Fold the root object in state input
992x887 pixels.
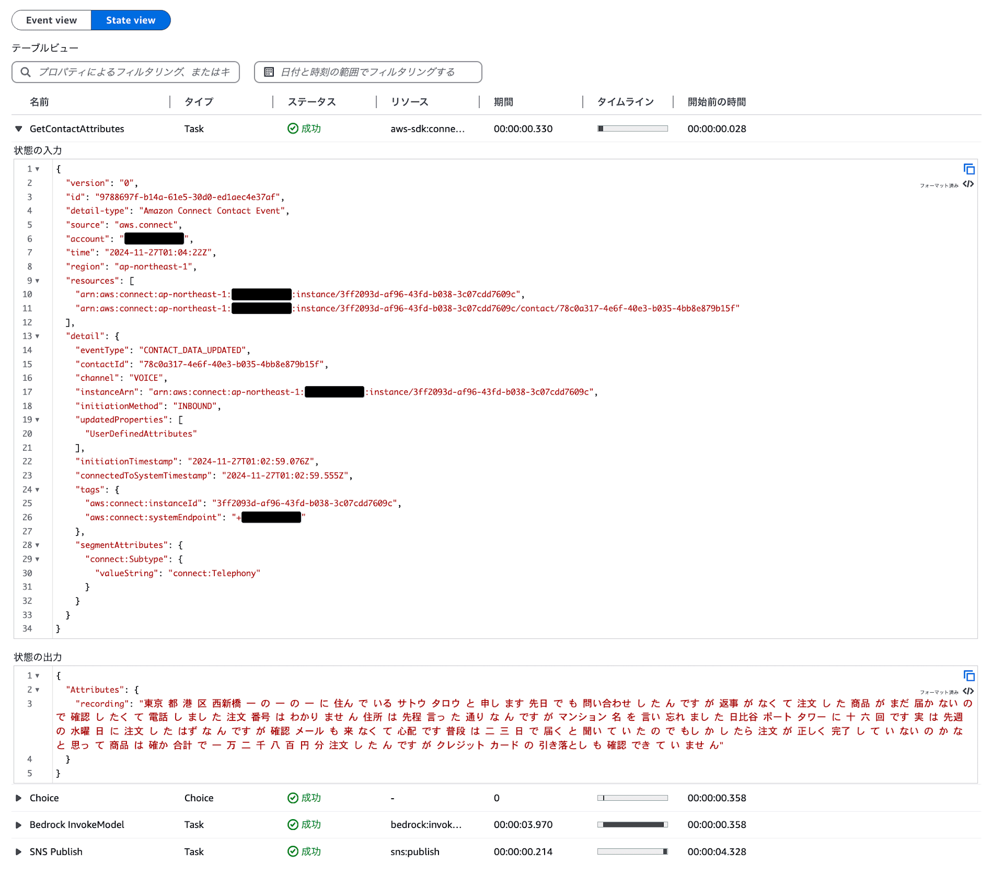(37, 169)
